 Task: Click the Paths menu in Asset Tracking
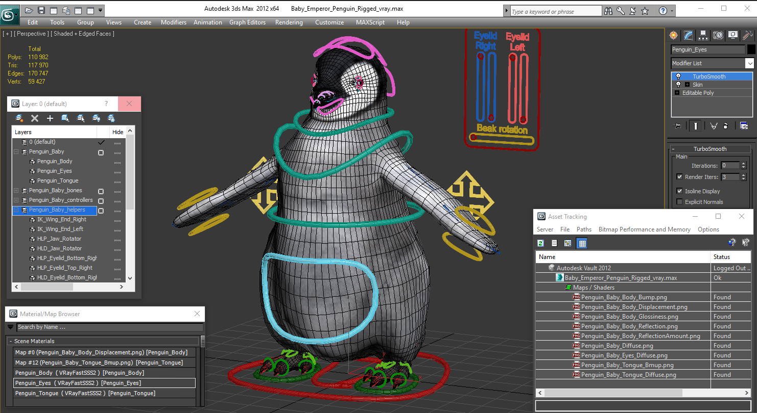584,229
